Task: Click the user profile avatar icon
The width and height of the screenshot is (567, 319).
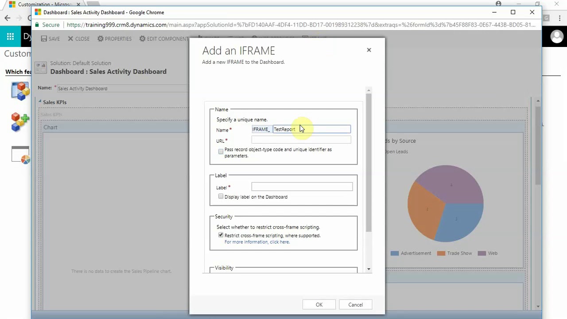Action: click(x=556, y=37)
